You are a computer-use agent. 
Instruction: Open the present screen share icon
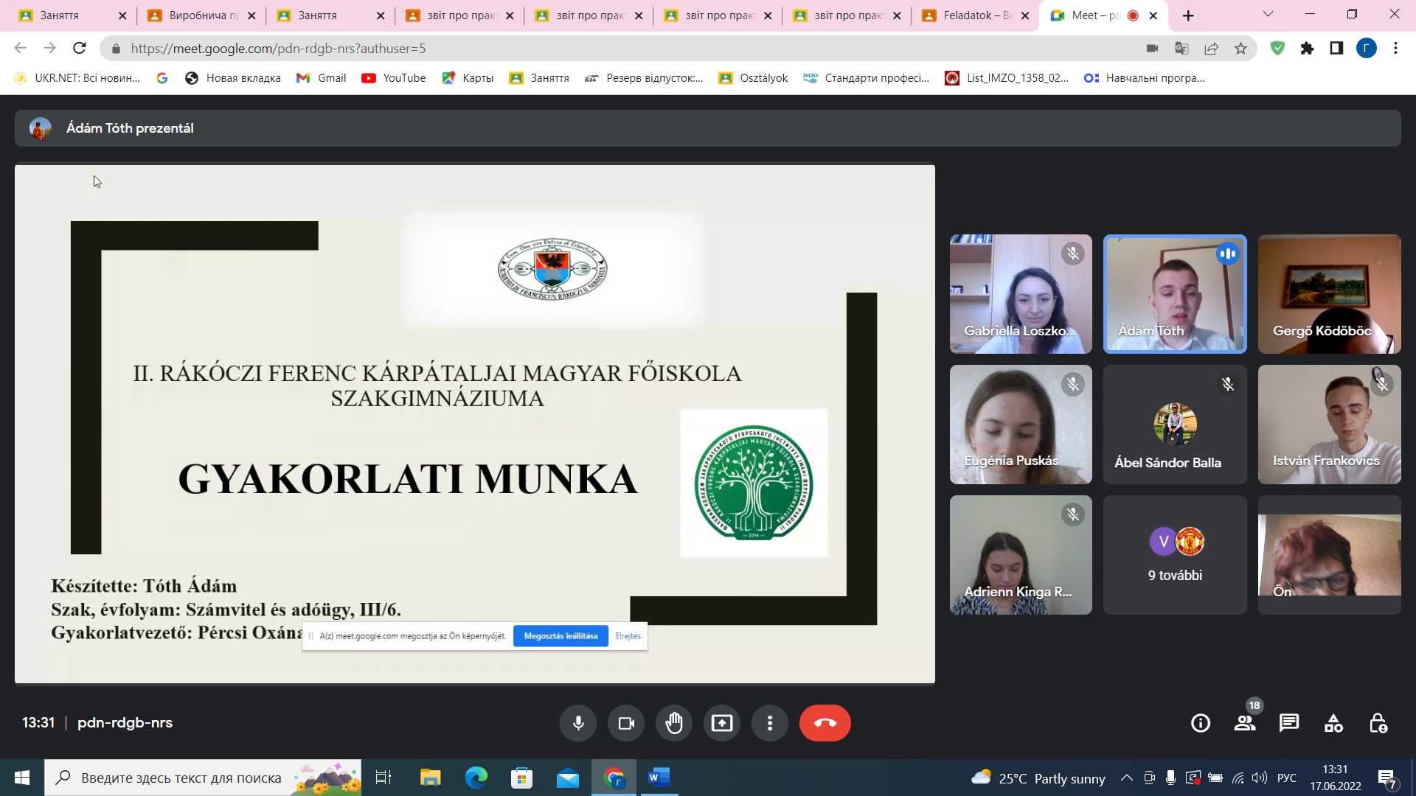click(x=721, y=723)
